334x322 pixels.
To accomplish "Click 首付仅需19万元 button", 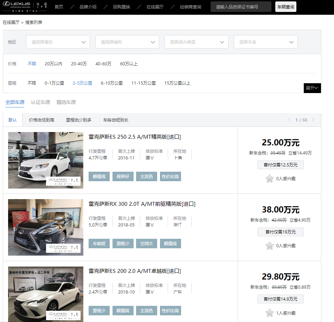I will click(280, 232).
